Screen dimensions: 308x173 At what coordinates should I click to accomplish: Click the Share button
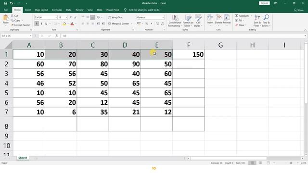298,10
